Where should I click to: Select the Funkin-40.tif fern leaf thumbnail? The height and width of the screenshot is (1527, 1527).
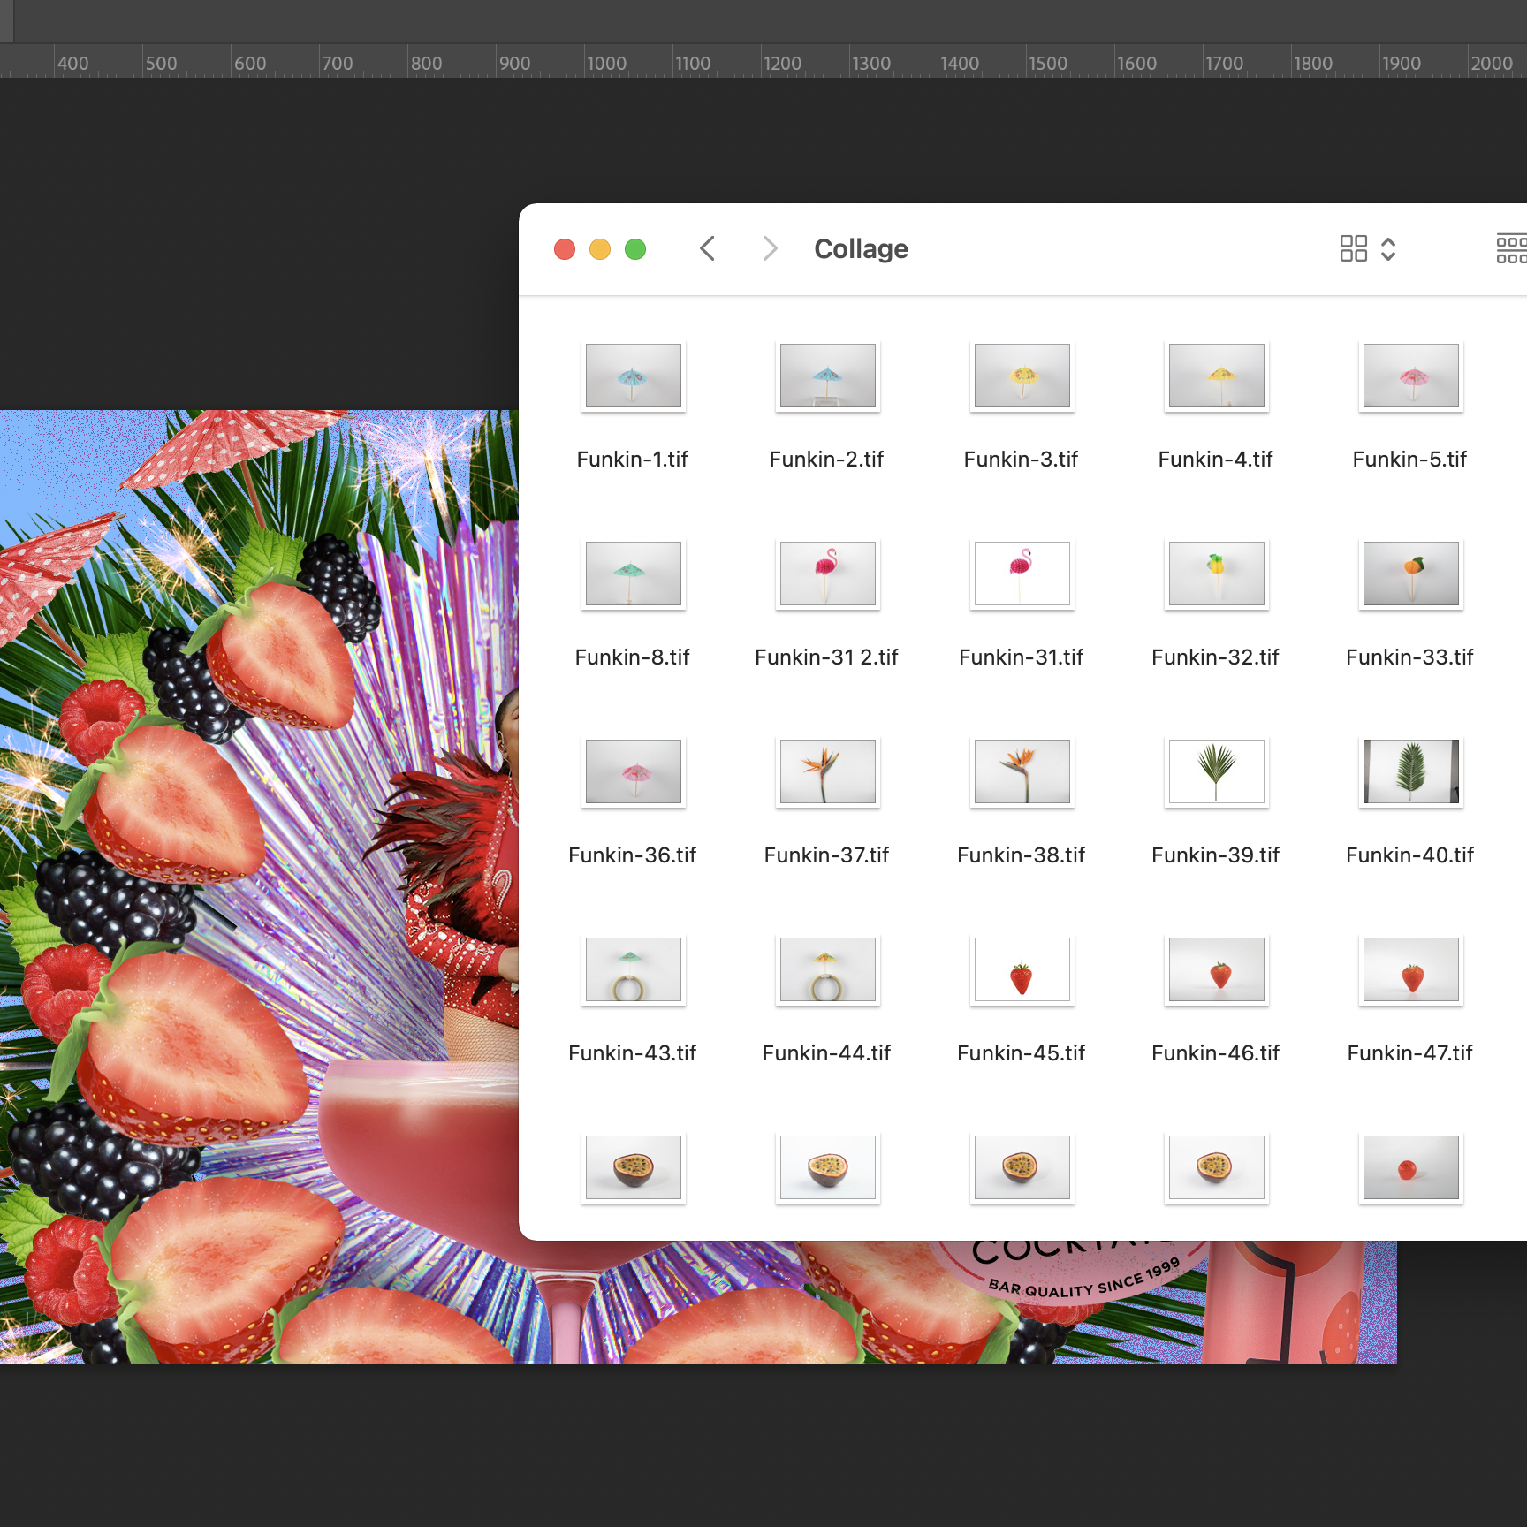tap(1411, 771)
